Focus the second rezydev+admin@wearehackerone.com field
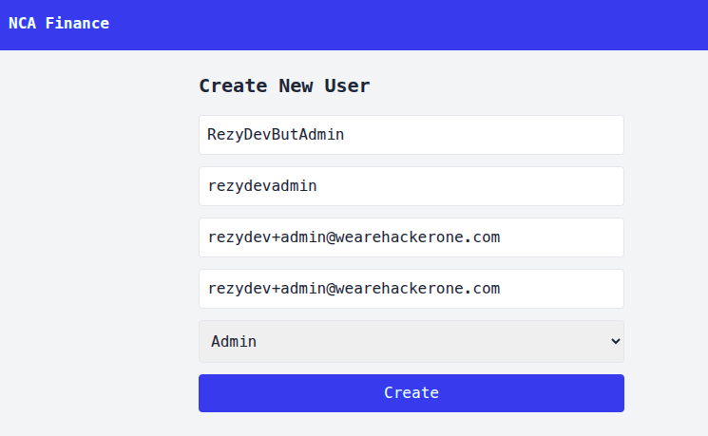 click(x=411, y=289)
